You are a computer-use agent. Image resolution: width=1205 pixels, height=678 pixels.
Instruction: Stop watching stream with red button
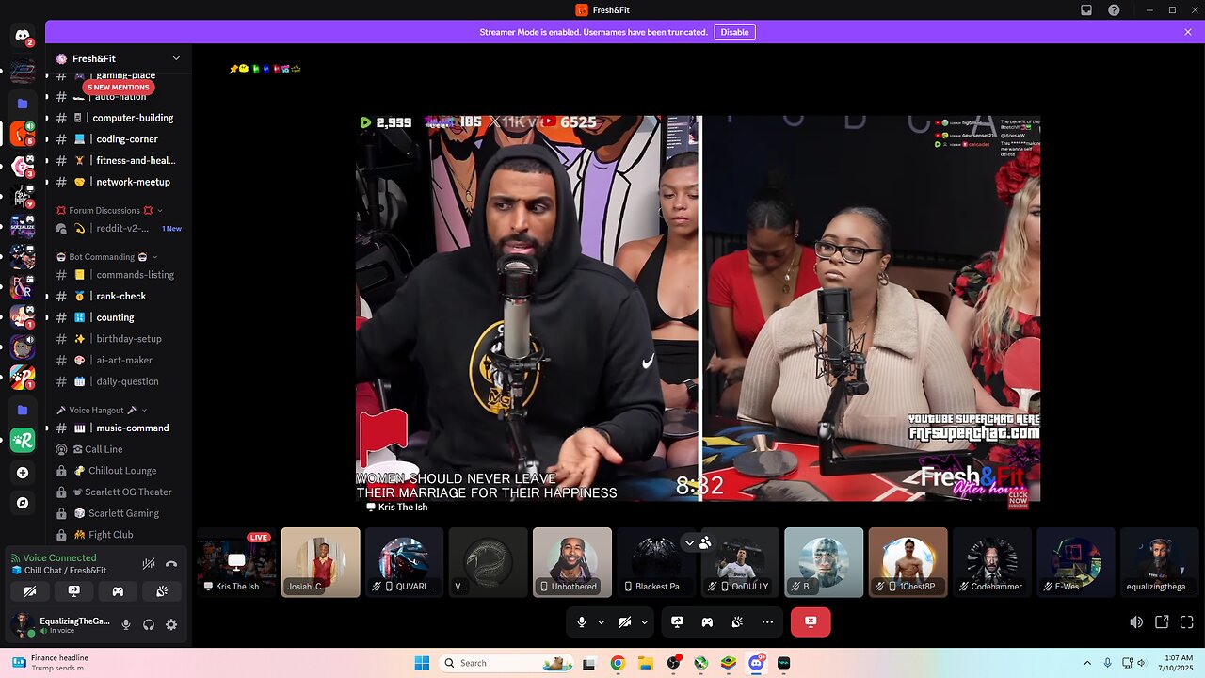tap(811, 622)
